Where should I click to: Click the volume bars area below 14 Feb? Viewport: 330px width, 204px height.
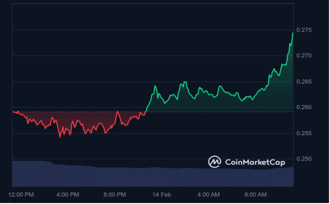click(162, 176)
